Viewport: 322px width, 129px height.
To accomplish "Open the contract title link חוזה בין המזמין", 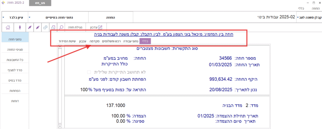I will click(168, 35).
